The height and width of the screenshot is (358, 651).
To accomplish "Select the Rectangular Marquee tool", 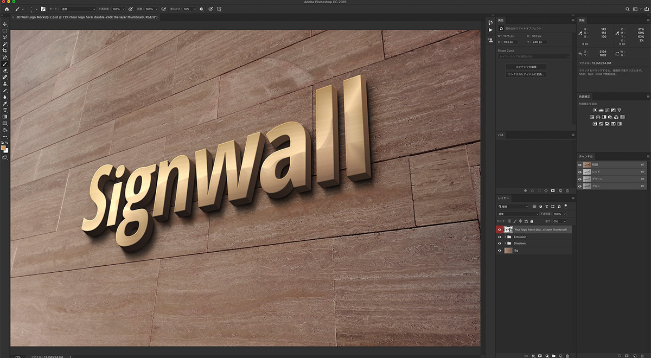I will pos(5,30).
